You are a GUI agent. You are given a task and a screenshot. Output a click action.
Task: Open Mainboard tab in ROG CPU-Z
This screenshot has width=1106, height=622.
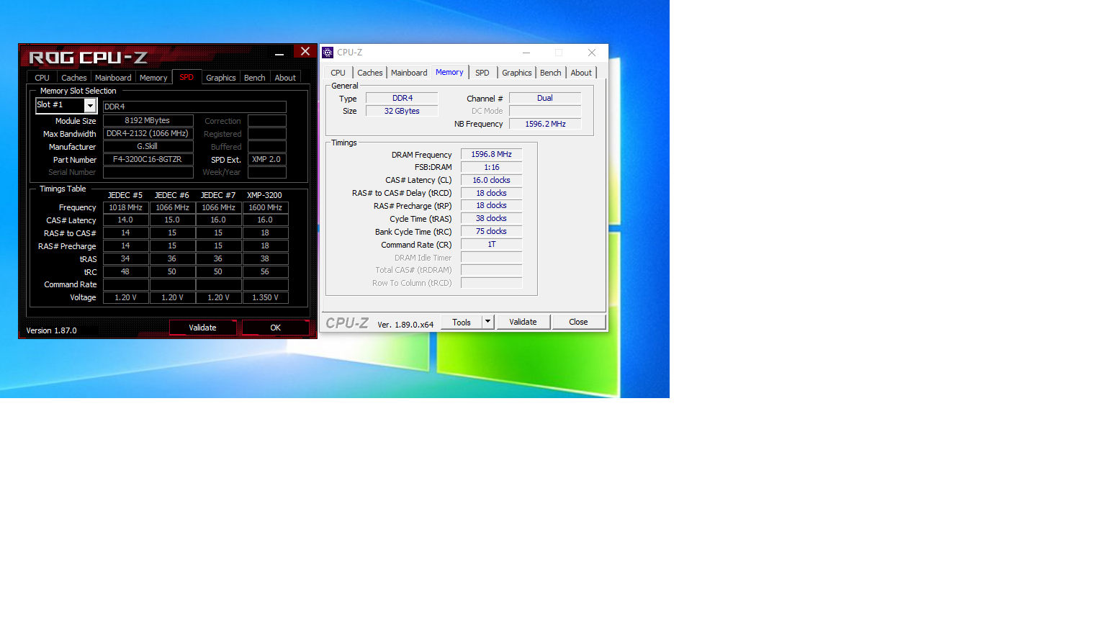[x=113, y=78]
